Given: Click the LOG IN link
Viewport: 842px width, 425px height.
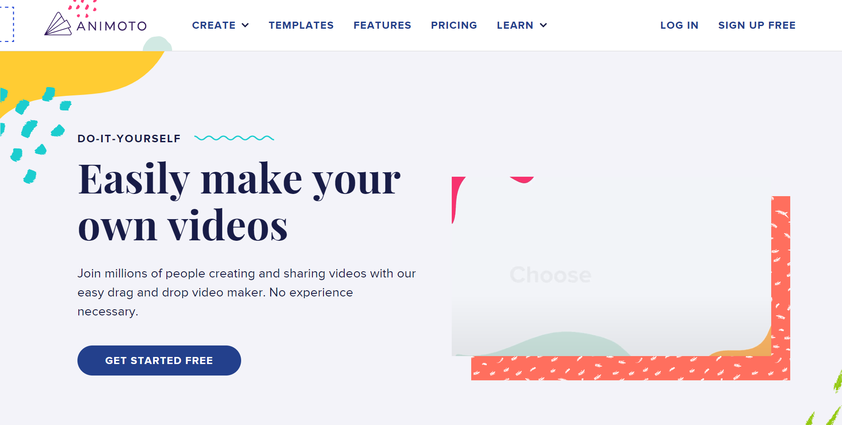Looking at the screenshot, I should click(679, 25).
